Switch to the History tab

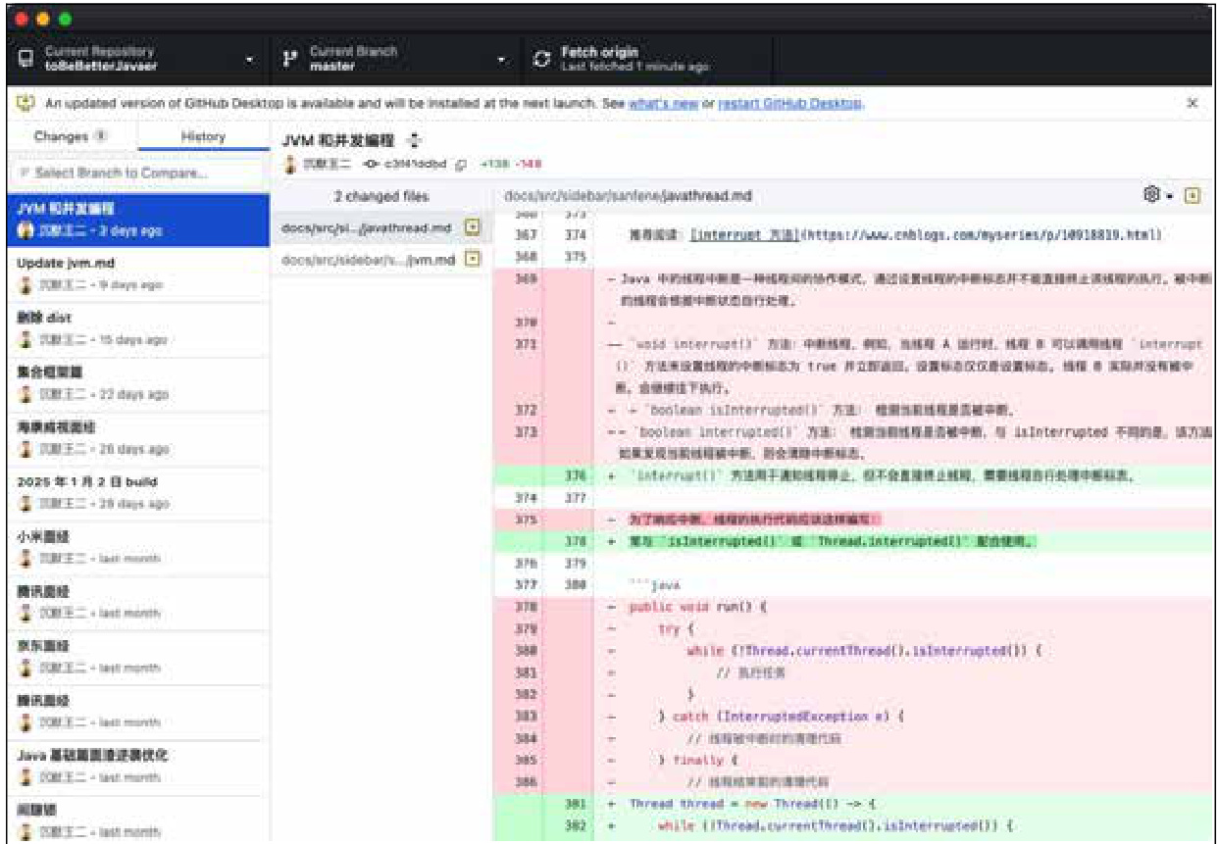pyautogui.click(x=203, y=137)
